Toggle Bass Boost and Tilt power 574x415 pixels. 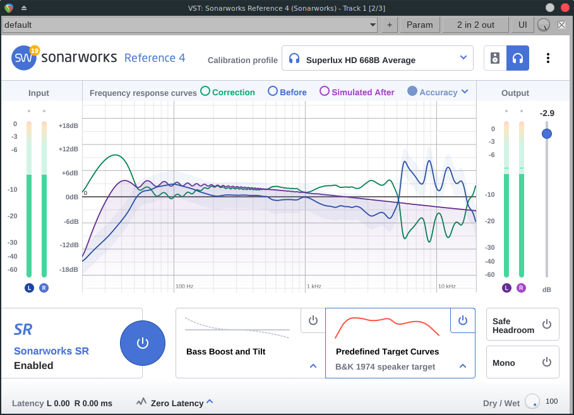point(313,320)
